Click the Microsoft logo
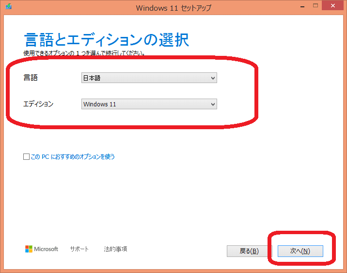 42,249
